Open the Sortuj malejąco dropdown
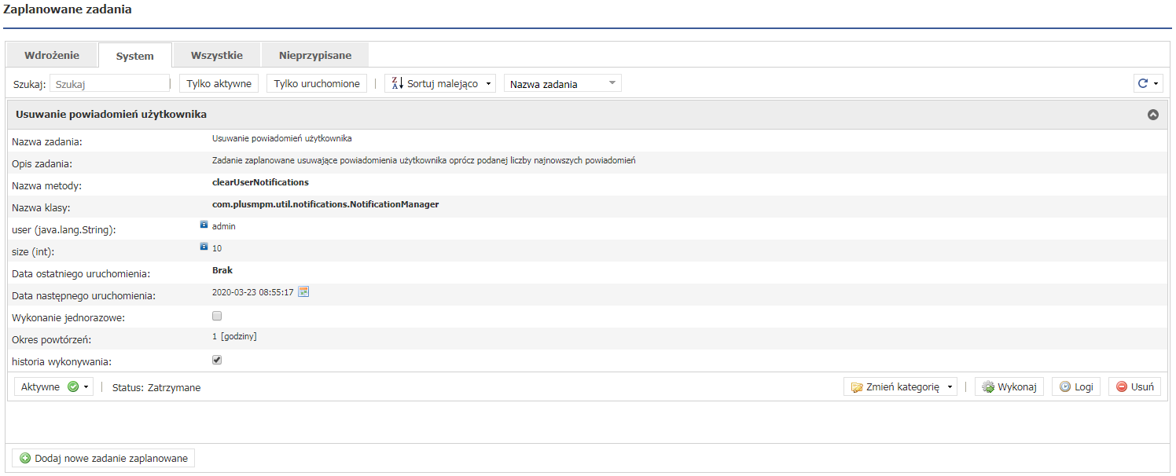This screenshot has height=476, width=1176. 440,84
